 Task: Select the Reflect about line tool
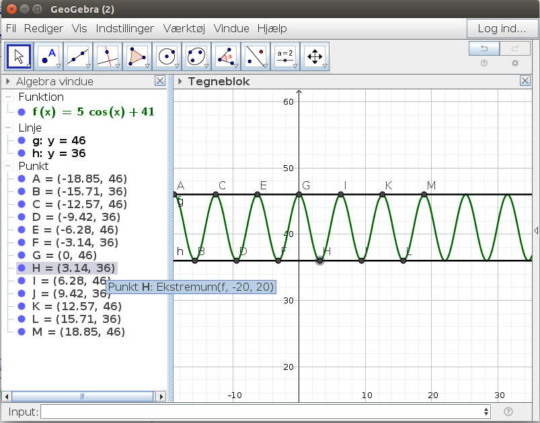point(256,56)
